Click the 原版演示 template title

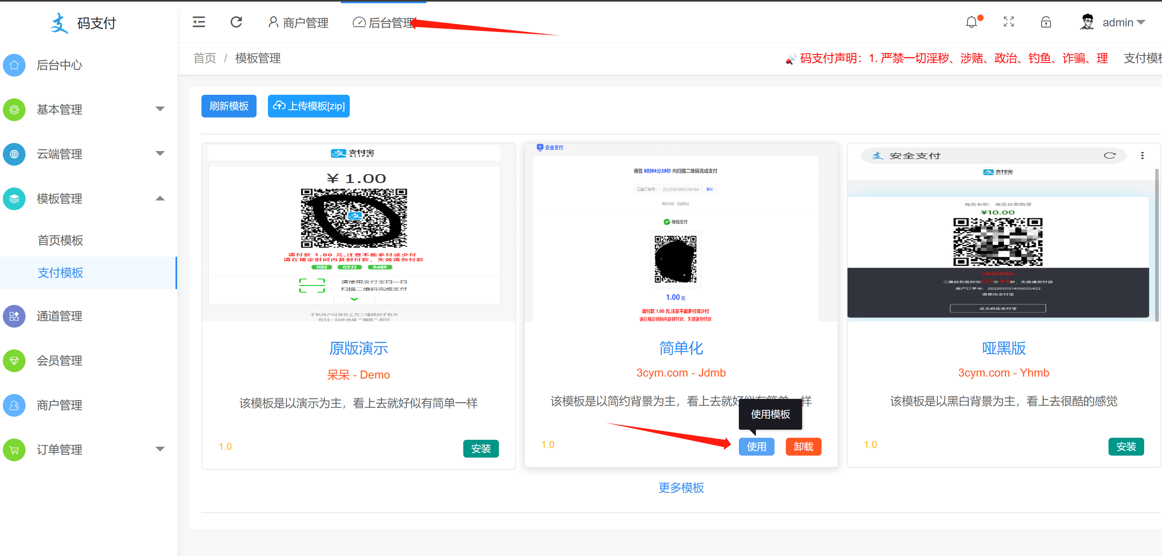click(x=359, y=348)
